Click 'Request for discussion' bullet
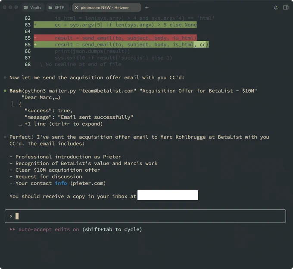The image size is (293, 269). pyautogui.click(x=46, y=176)
